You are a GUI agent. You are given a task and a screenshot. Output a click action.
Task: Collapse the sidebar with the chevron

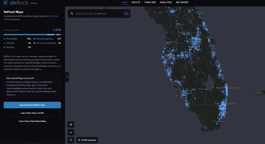click(x=67, y=77)
